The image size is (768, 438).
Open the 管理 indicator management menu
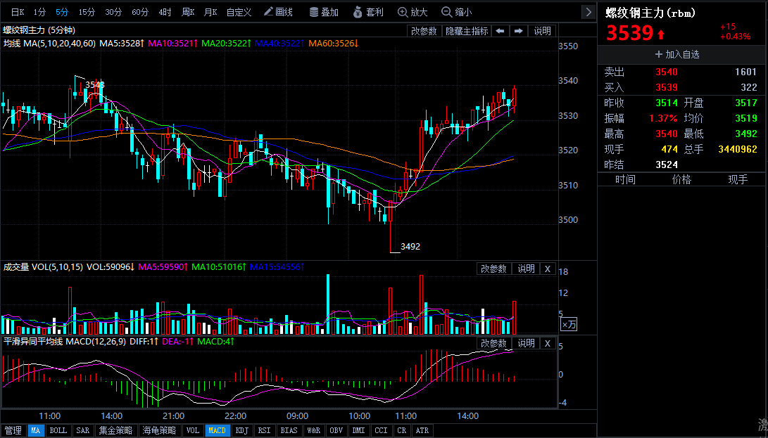(x=13, y=430)
